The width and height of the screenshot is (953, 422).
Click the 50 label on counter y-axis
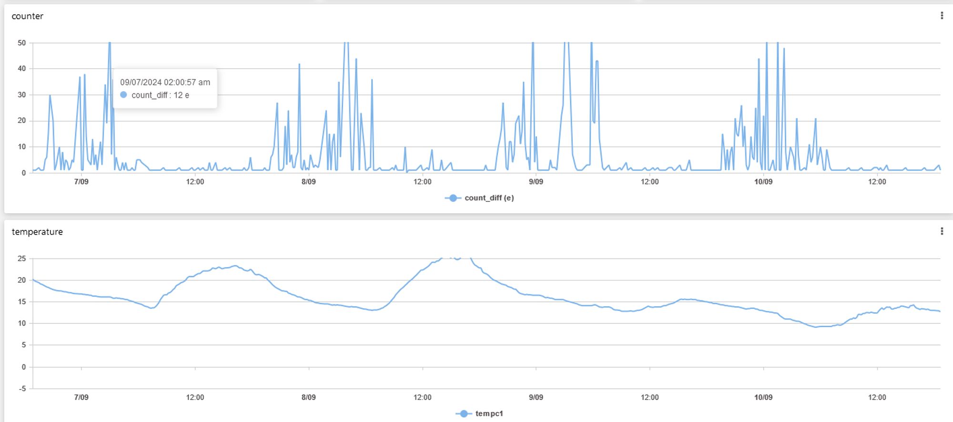tap(22, 43)
